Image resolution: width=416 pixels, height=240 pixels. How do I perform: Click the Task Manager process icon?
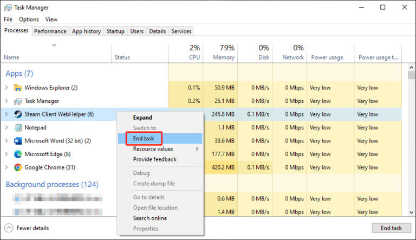(x=18, y=101)
